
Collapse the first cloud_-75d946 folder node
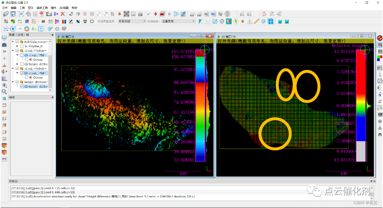13,50
